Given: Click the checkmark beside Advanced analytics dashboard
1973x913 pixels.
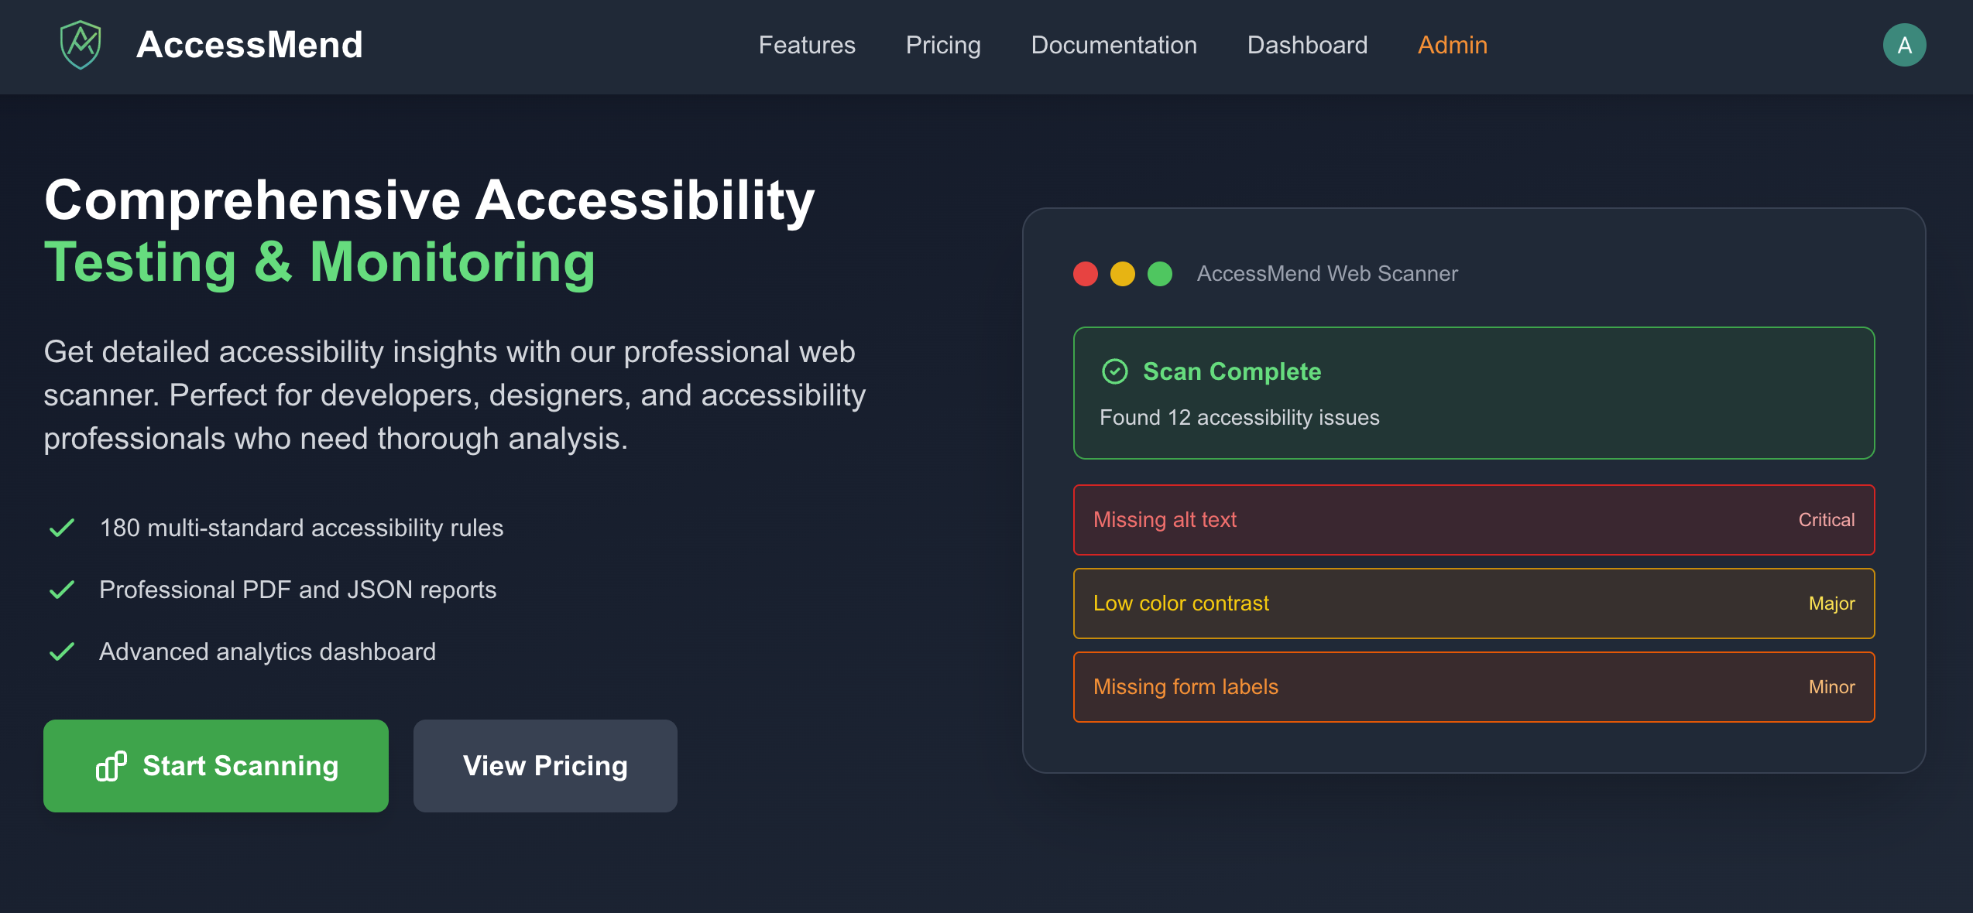Looking at the screenshot, I should coord(62,651).
